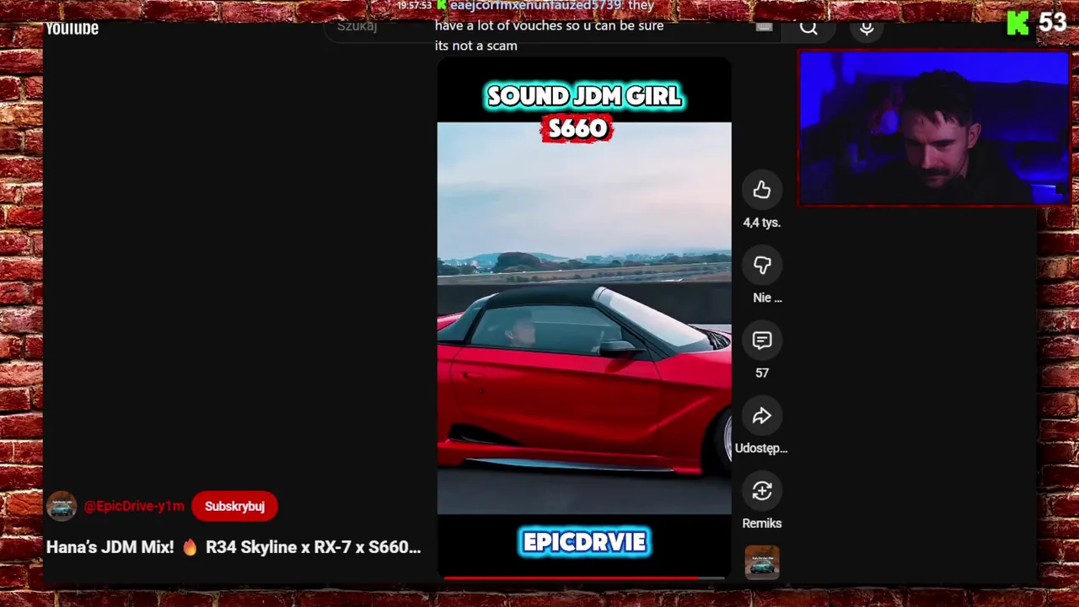Viewport: 1079px width, 607px height.
Task: Like the Short with thumbs up icon
Action: [x=762, y=191]
